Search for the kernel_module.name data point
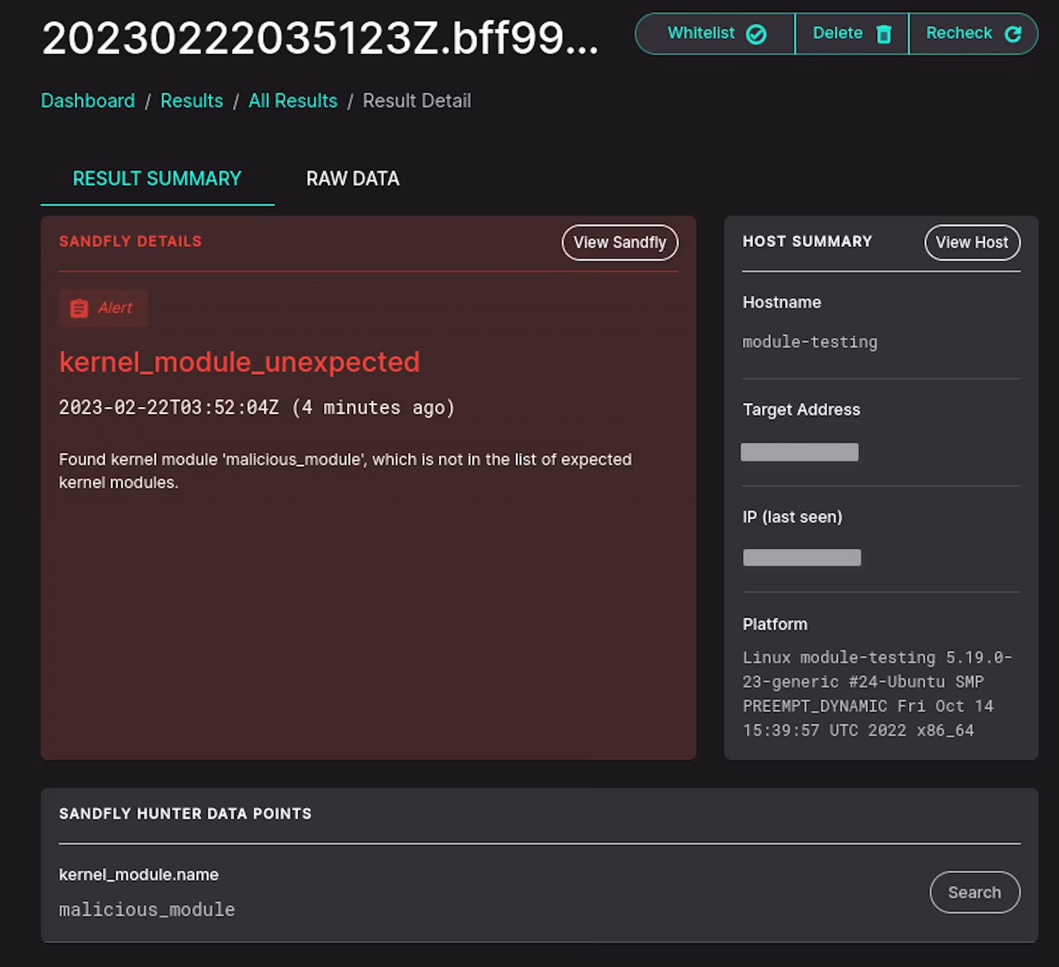1059x967 pixels. (974, 892)
